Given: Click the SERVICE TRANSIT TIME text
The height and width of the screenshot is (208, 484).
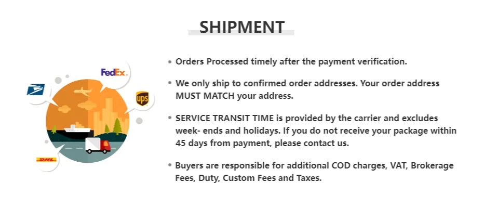Looking at the screenshot, I should [x=224, y=118].
